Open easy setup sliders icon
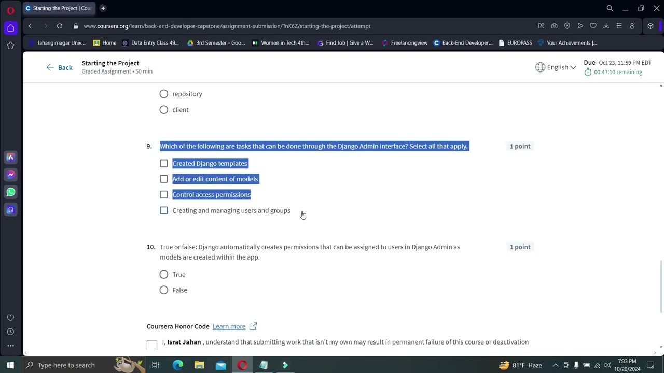This screenshot has height=373, width=664. click(x=619, y=26)
